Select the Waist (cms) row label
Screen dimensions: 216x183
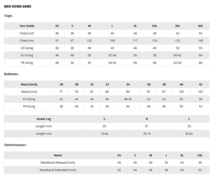pos(29,92)
